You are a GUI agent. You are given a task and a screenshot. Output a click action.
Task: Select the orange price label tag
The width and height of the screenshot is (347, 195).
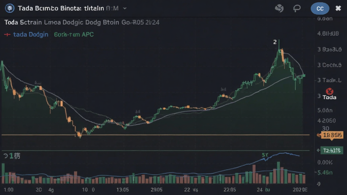pyautogui.click(x=332, y=135)
